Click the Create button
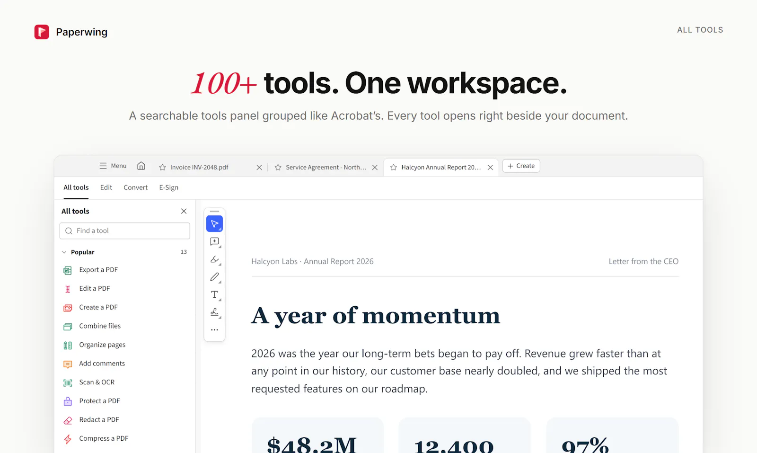This screenshot has width=757, height=453. click(521, 166)
